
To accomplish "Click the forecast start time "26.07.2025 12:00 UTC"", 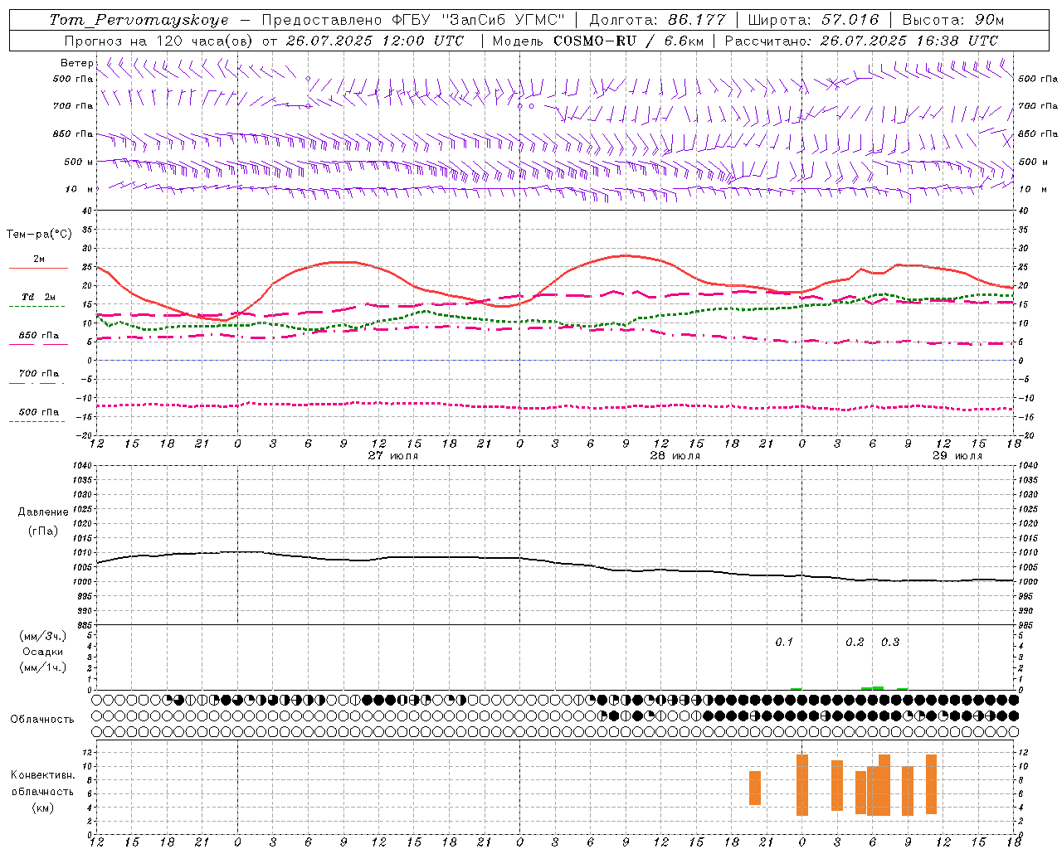I will (x=375, y=41).
